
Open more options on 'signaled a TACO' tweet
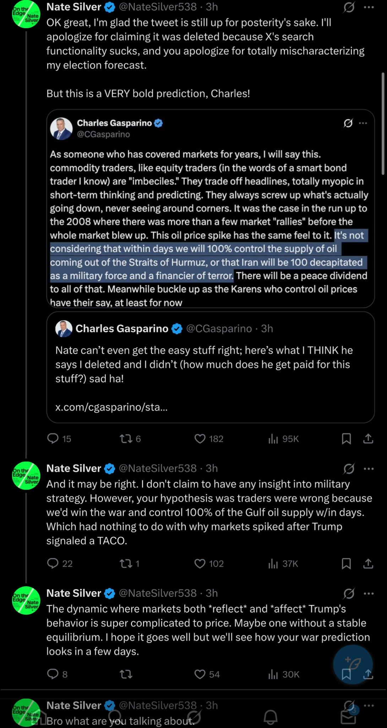click(369, 469)
